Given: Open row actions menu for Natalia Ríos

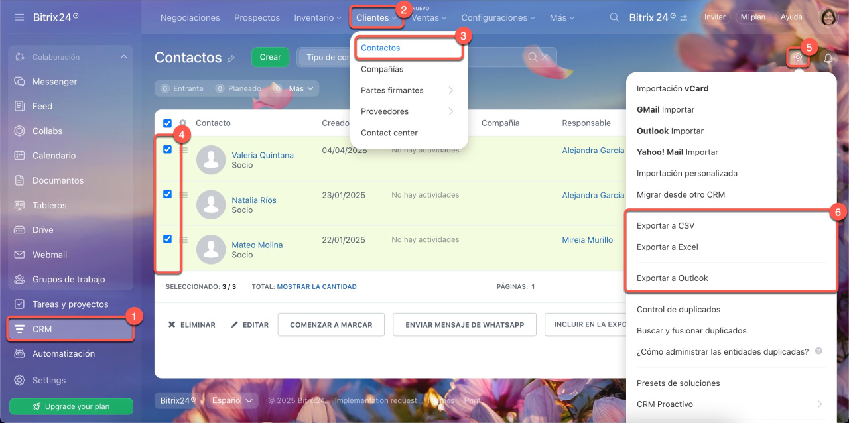Looking at the screenshot, I should coord(184,194).
